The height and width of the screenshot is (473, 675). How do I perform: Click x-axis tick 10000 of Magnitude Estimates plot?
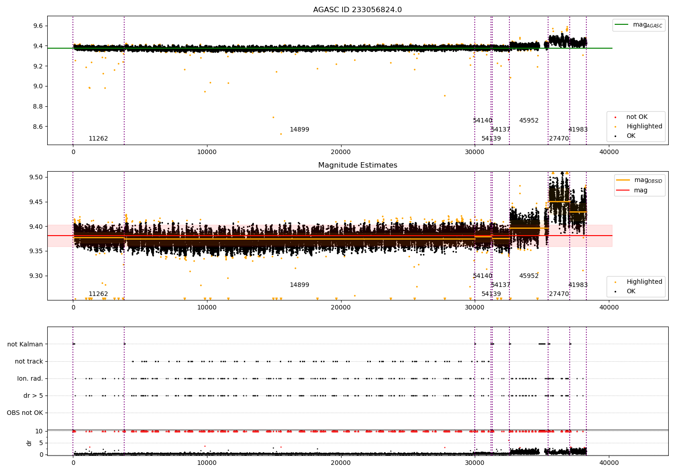(207, 307)
